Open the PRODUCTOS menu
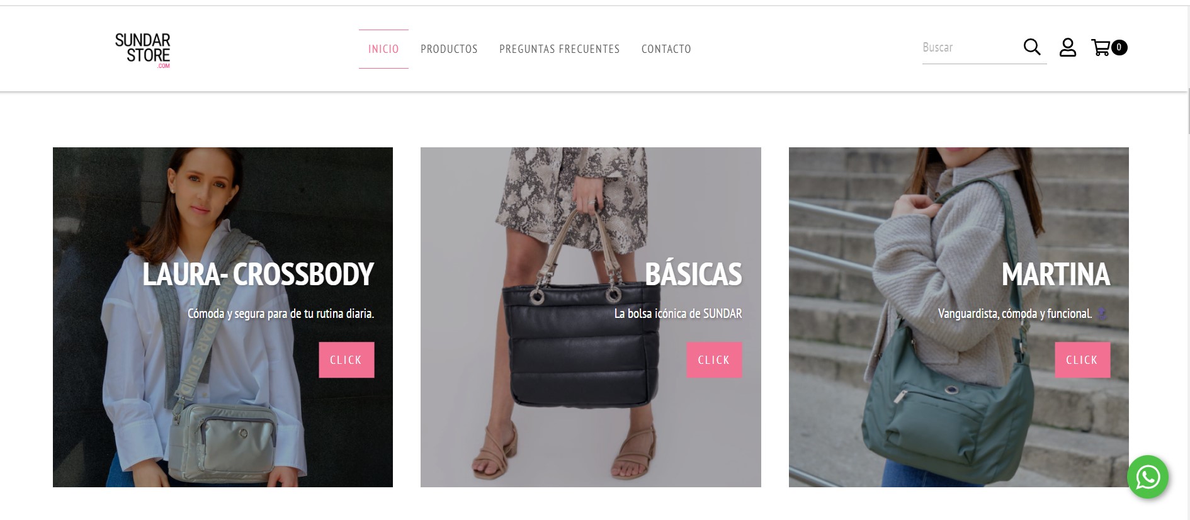1190x520 pixels. pos(449,49)
